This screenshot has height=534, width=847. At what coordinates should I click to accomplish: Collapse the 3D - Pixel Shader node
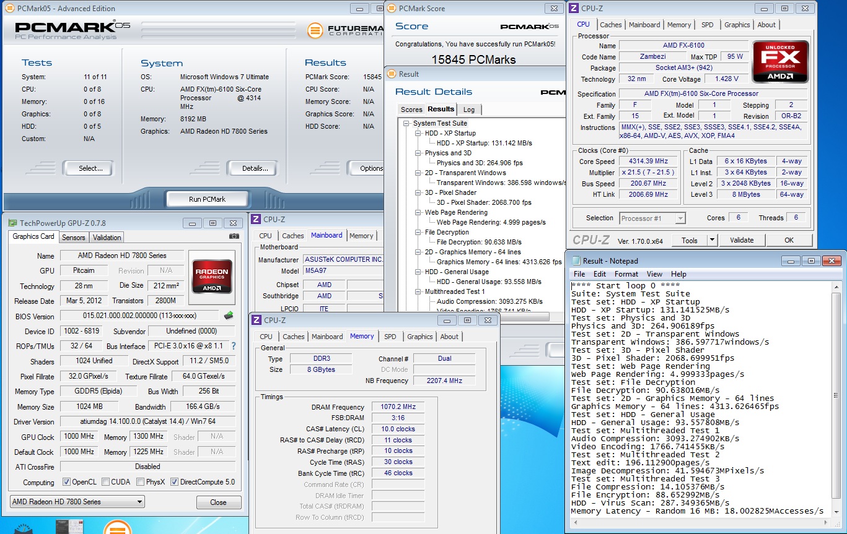pyautogui.click(x=418, y=192)
